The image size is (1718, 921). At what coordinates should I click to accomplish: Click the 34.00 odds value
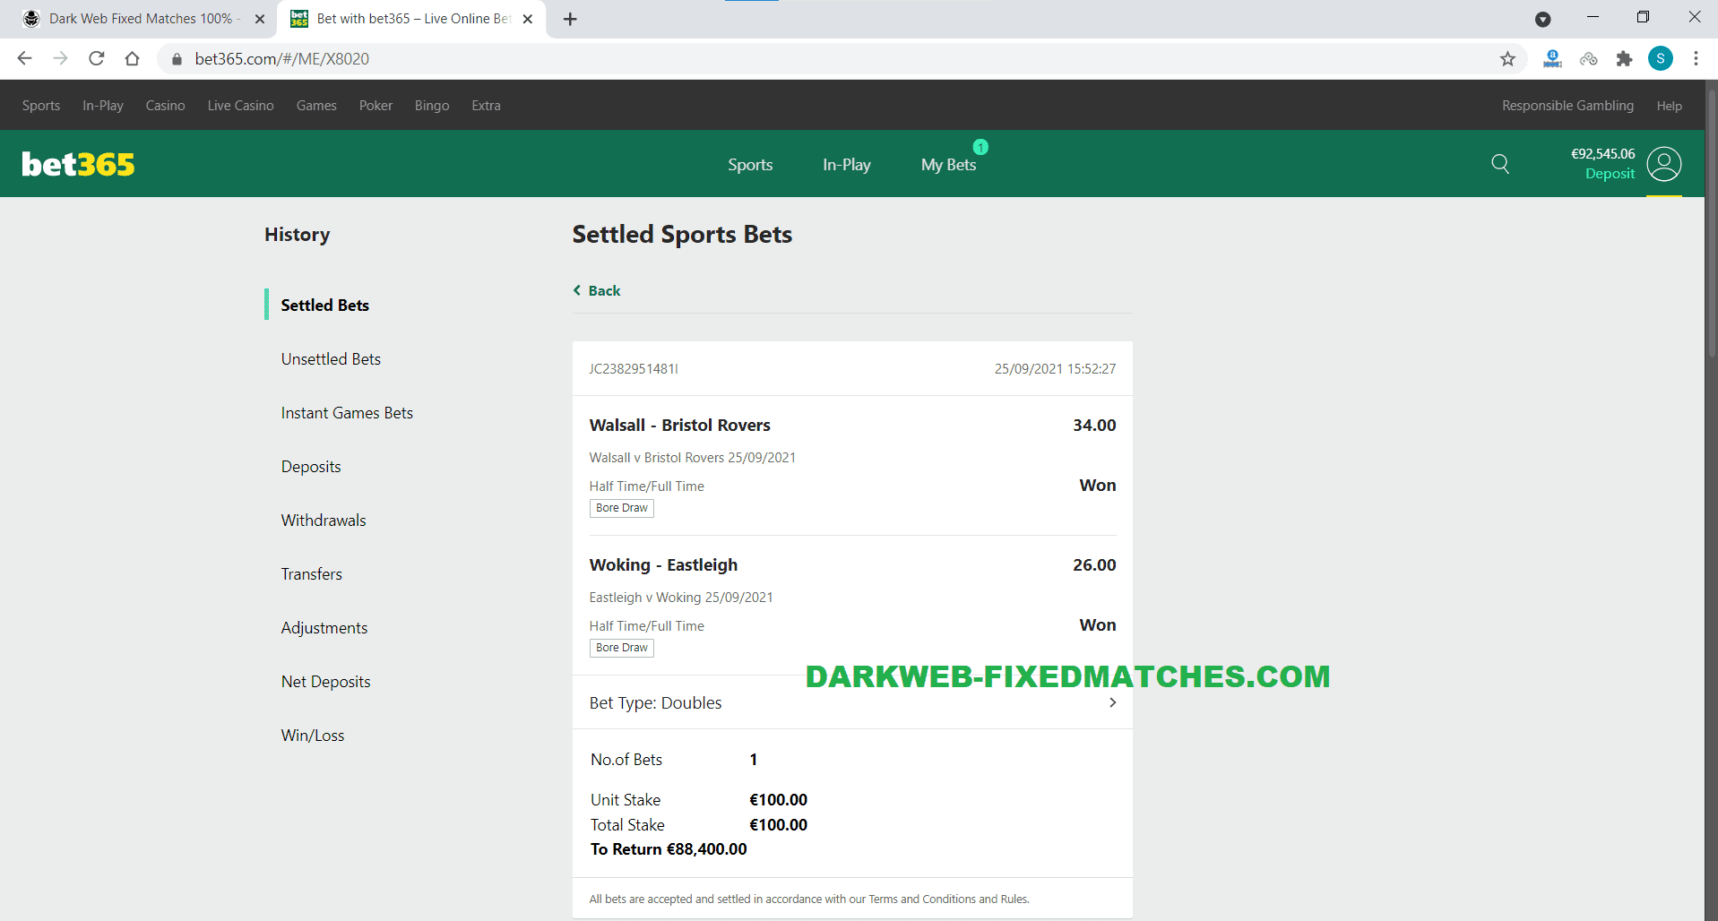1094,426
